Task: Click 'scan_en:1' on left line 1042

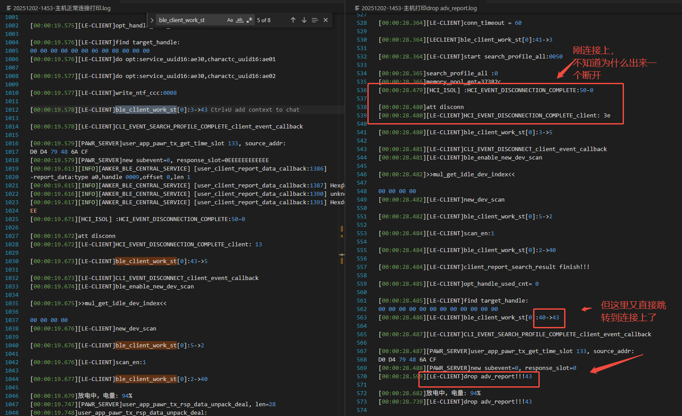Action: coord(131,362)
